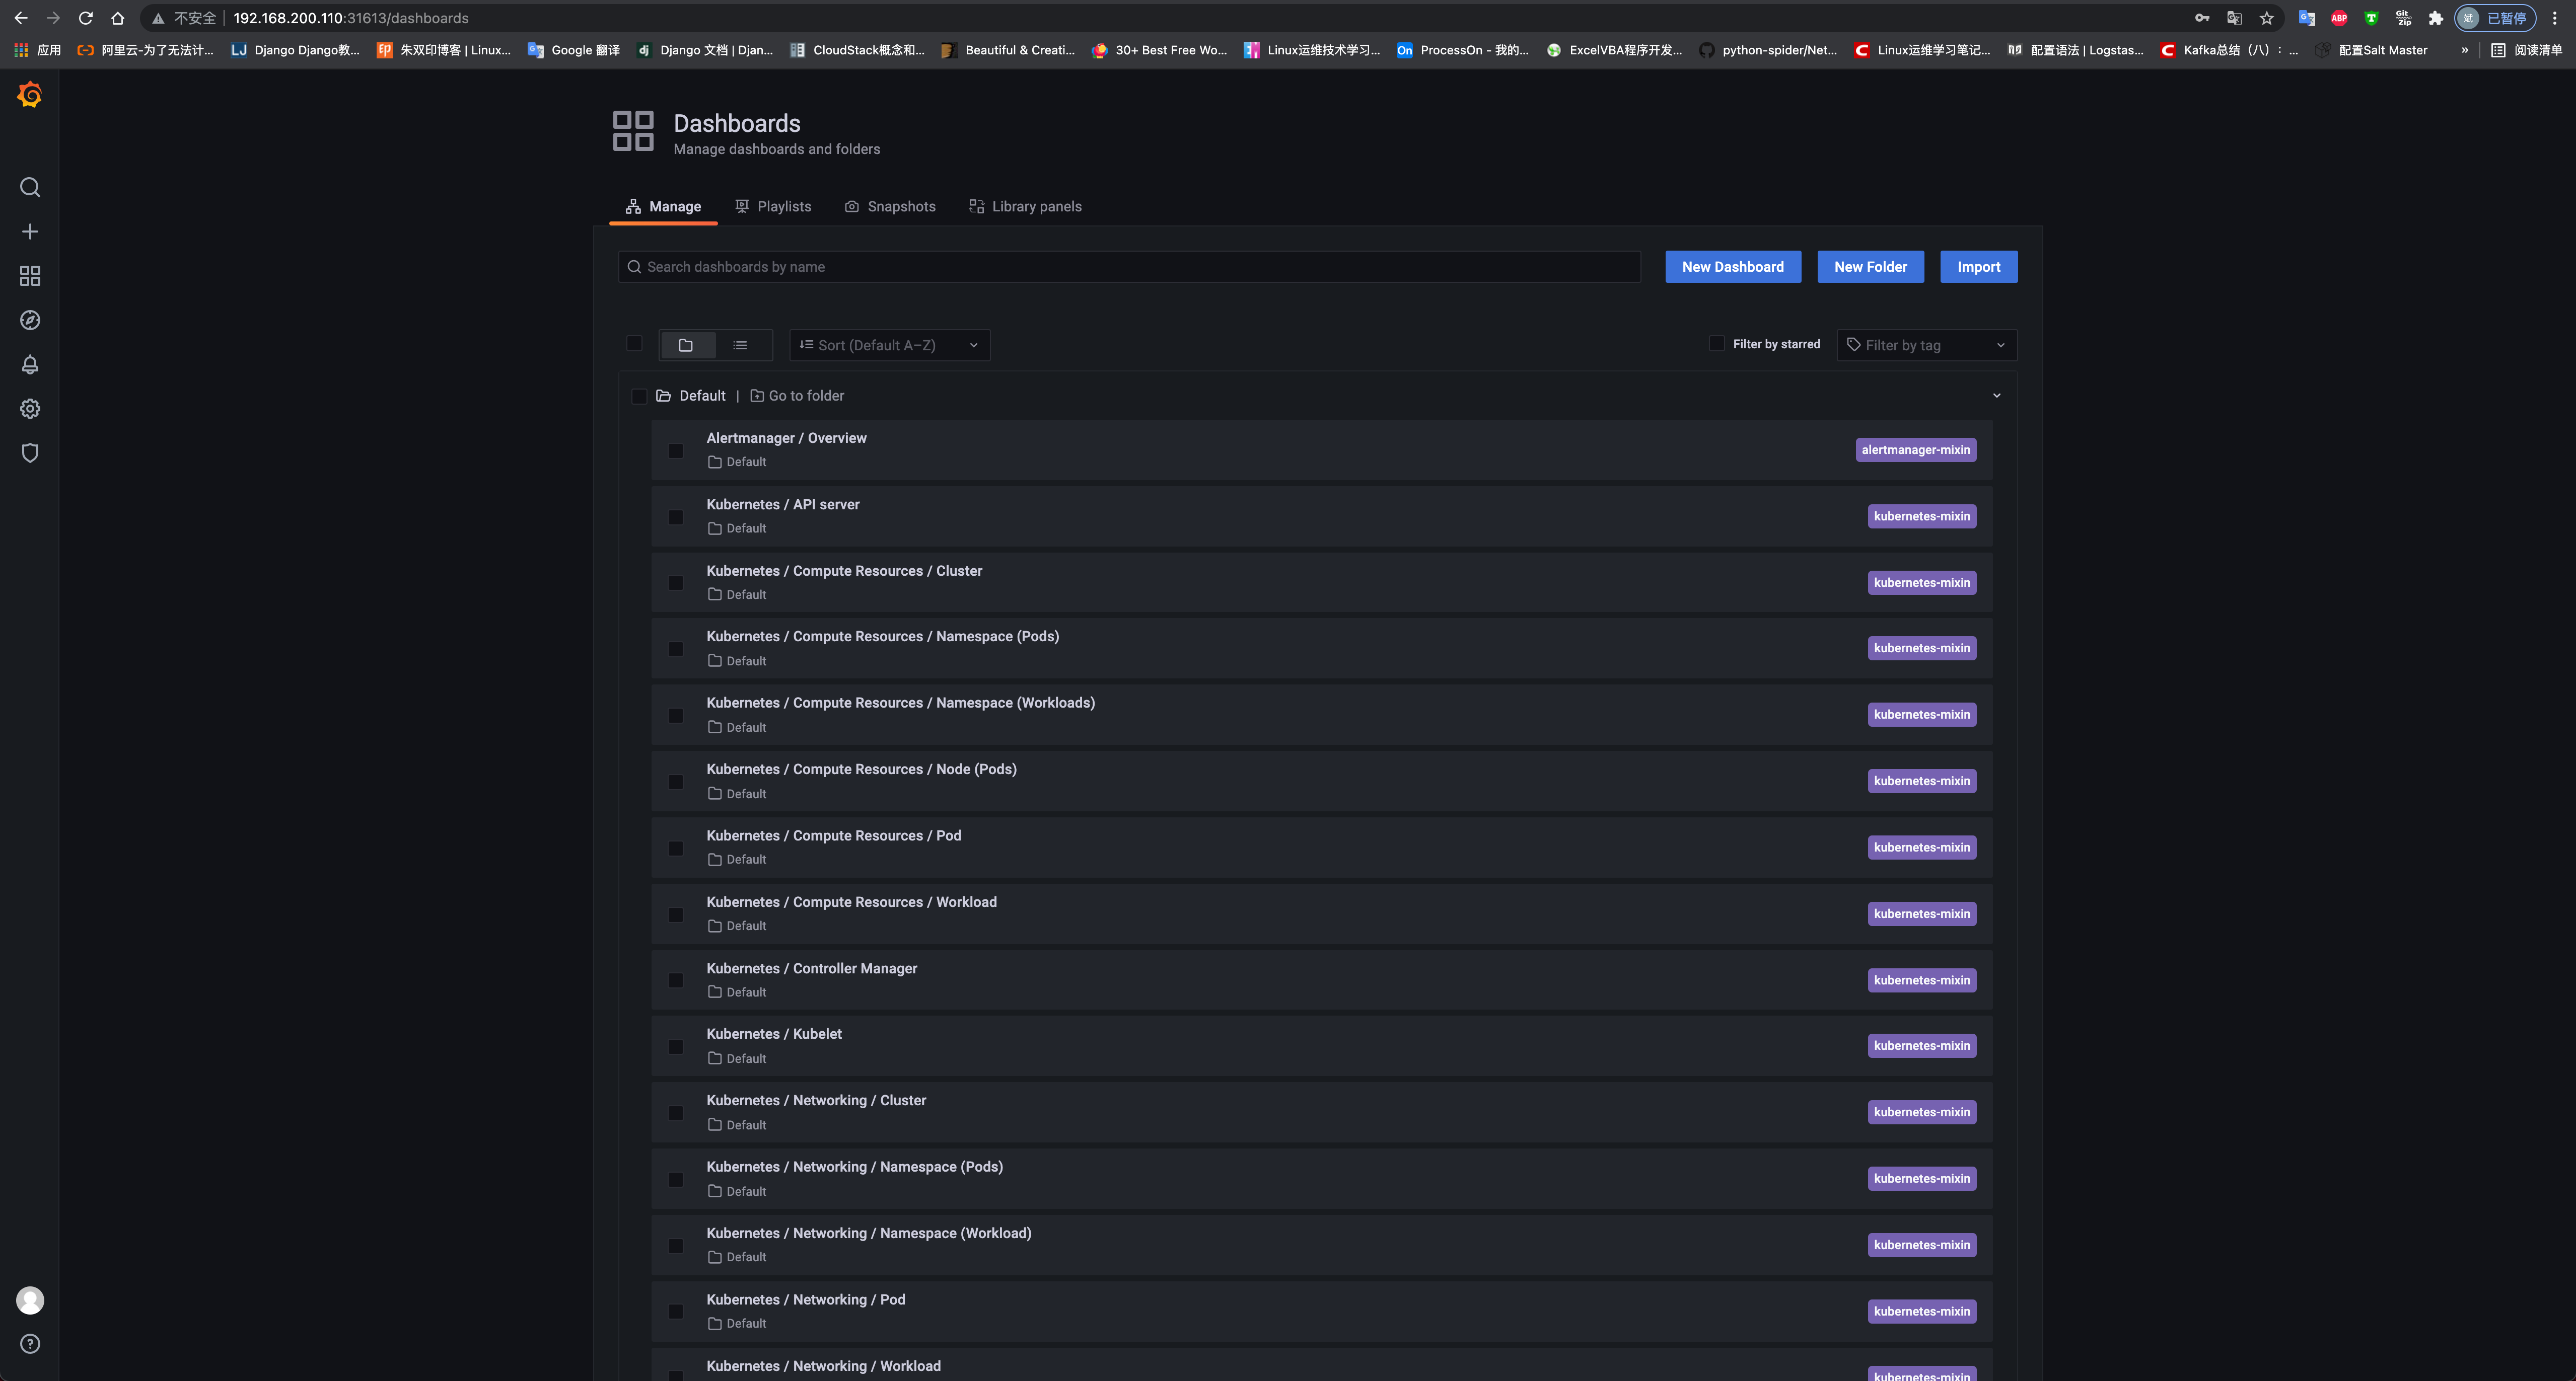Open the Help question mark icon
Image resolution: width=2576 pixels, height=1381 pixels.
30,1344
